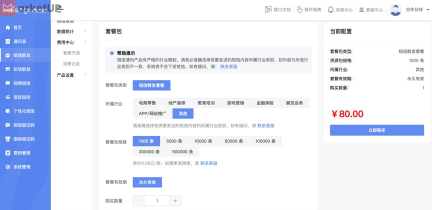Open 接口文档 header link
Viewport: 432px width, 210px height.
(277, 9)
